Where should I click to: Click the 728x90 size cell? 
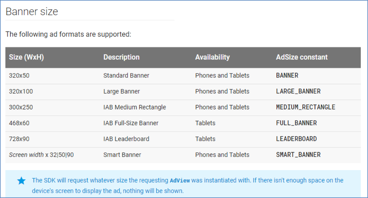pyautogui.click(x=19, y=139)
